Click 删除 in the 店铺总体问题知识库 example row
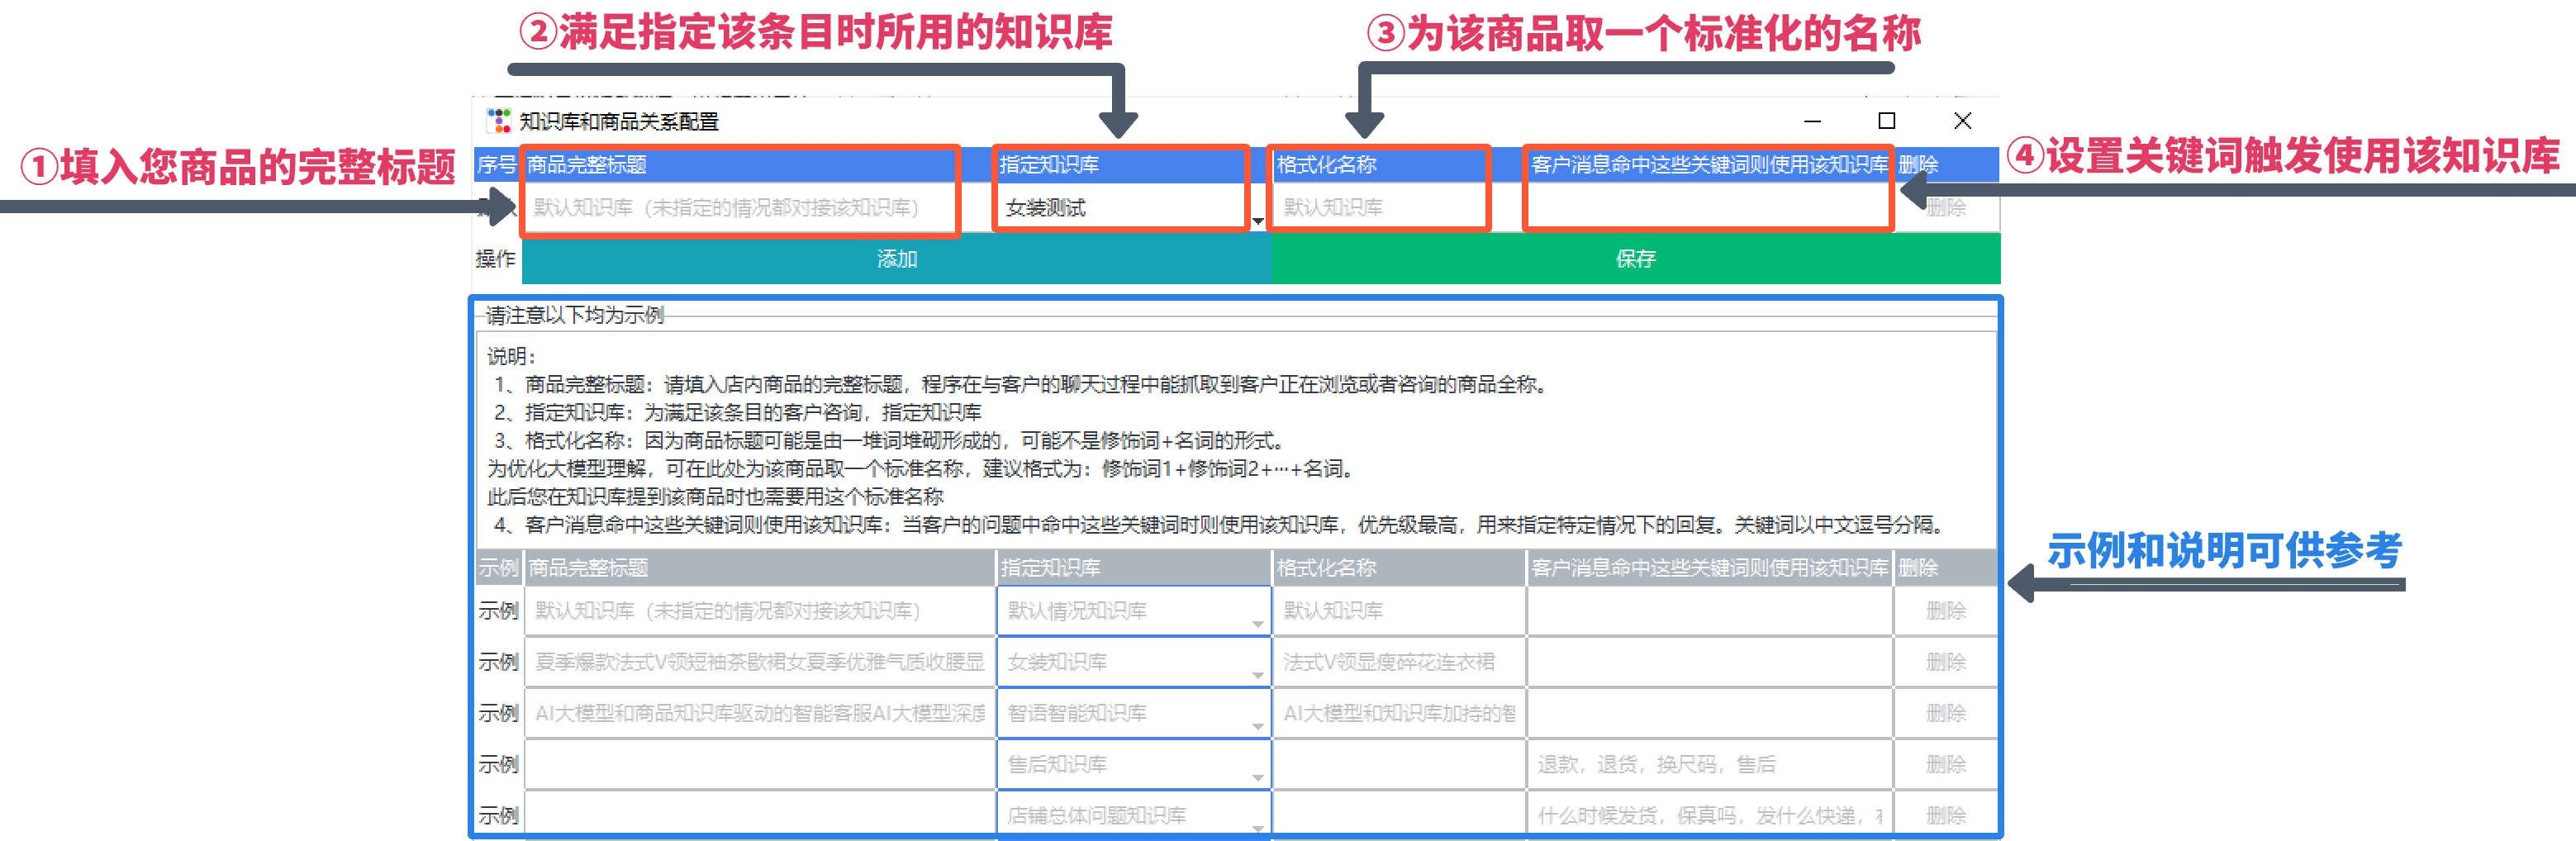This screenshot has width=2576, height=841. 1946,815
